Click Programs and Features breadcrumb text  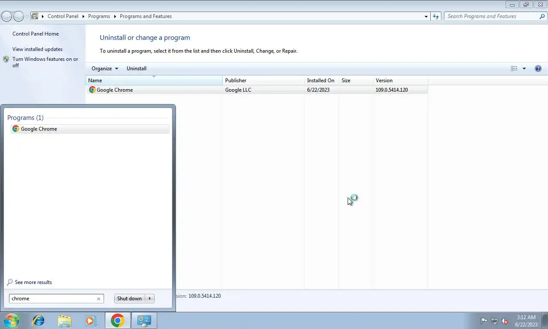pyautogui.click(x=146, y=16)
